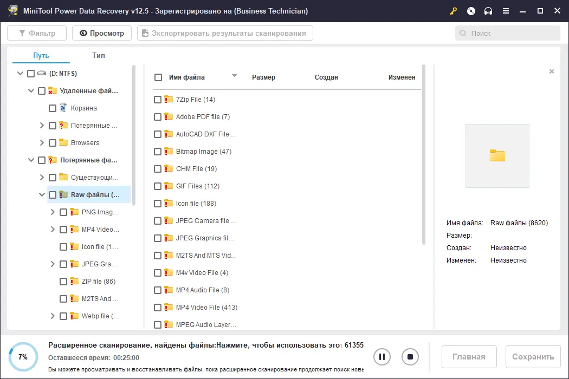This screenshot has width=569, height=379.
Task: Open the license key registration icon
Action: coord(453,11)
